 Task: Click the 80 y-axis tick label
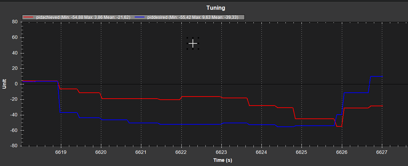pyautogui.click(x=15, y=22)
